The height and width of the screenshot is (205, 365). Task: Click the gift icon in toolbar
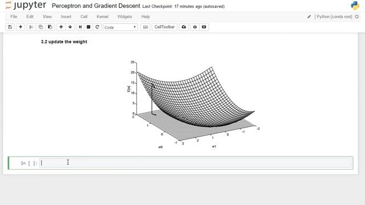(x=195, y=27)
